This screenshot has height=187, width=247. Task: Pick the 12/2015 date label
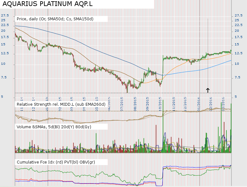click(186, 102)
